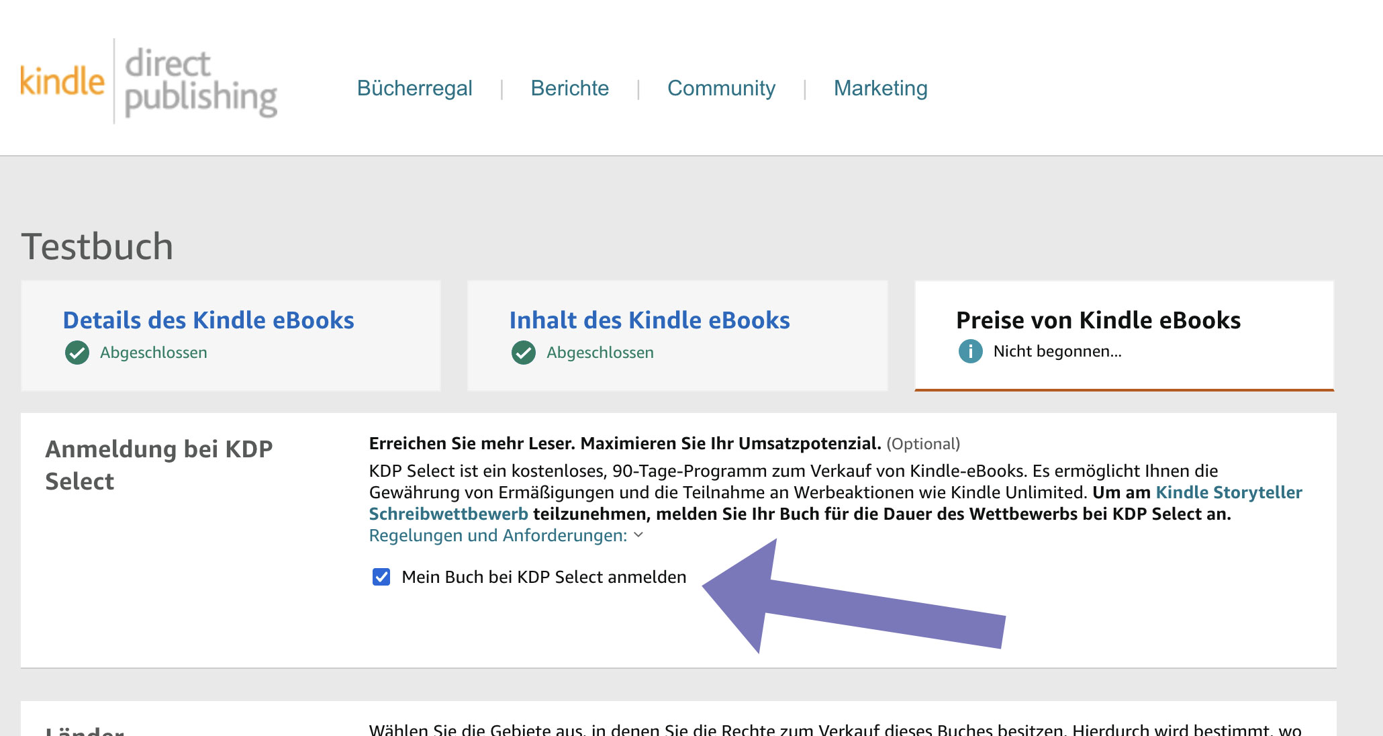Switch to Inhalt des Kindle eBooks tab
This screenshot has width=1383, height=736.
677,336
